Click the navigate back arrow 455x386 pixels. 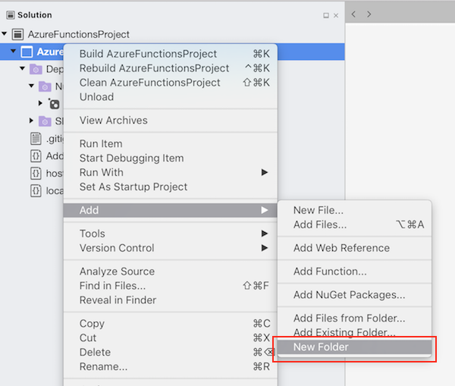(354, 14)
